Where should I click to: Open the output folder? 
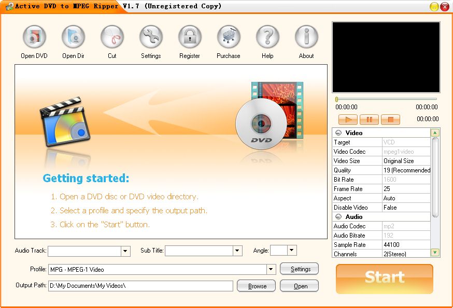(299, 286)
